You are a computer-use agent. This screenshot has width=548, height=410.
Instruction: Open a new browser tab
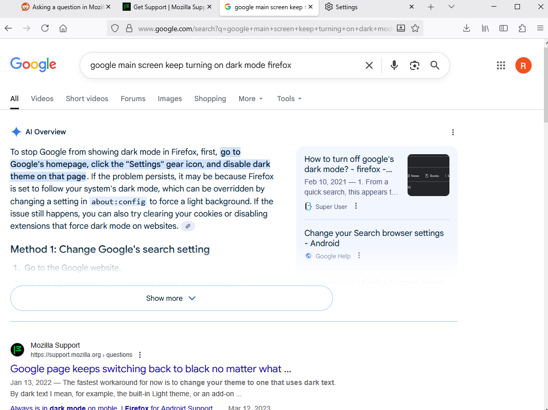click(431, 7)
